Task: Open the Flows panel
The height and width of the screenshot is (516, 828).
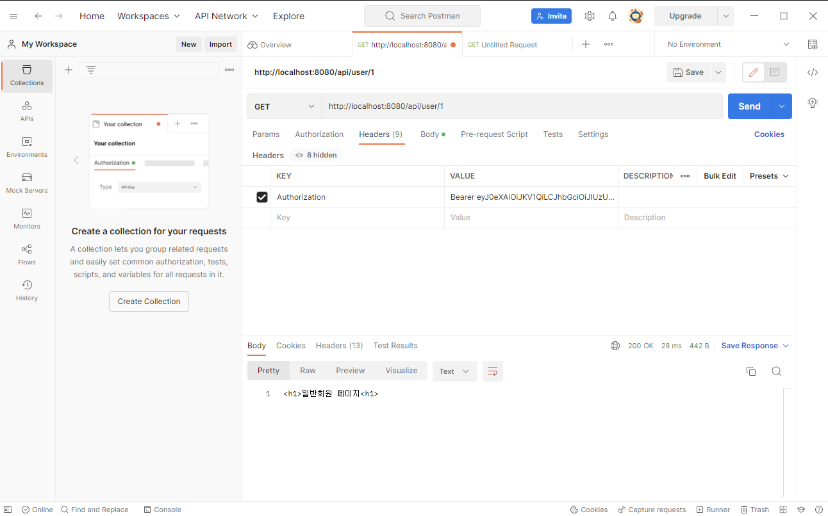Action: pos(26,255)
